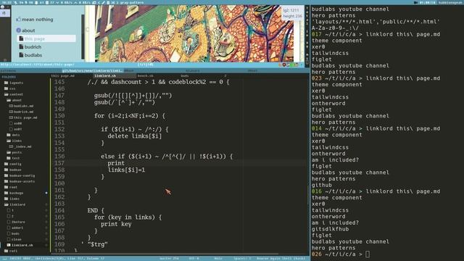Click the 'delete links[$i]' code line
Viewport: 464px width, 261px height.
coord(135,136)
